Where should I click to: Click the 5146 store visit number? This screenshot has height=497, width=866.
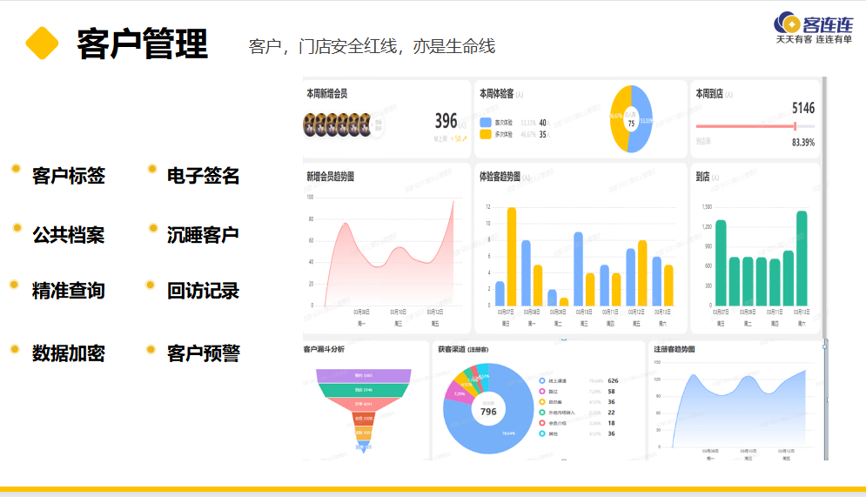803,108
